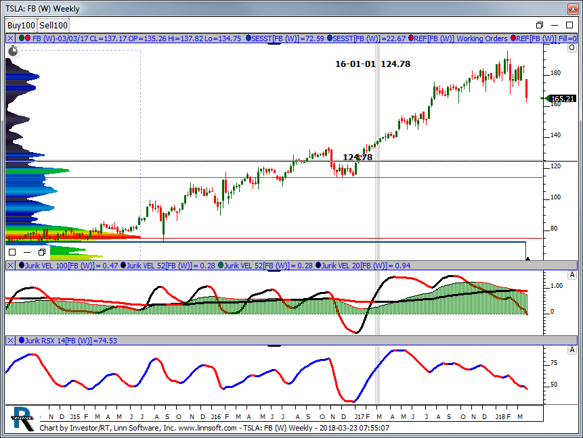Viewport: 583px width, 438px height.
Task: Click the 16-01-01 124.78 annotation text
Action: coord(373,64)
